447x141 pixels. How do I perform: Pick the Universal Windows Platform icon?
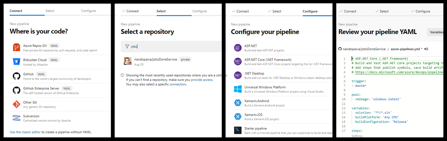pos(238,89)
